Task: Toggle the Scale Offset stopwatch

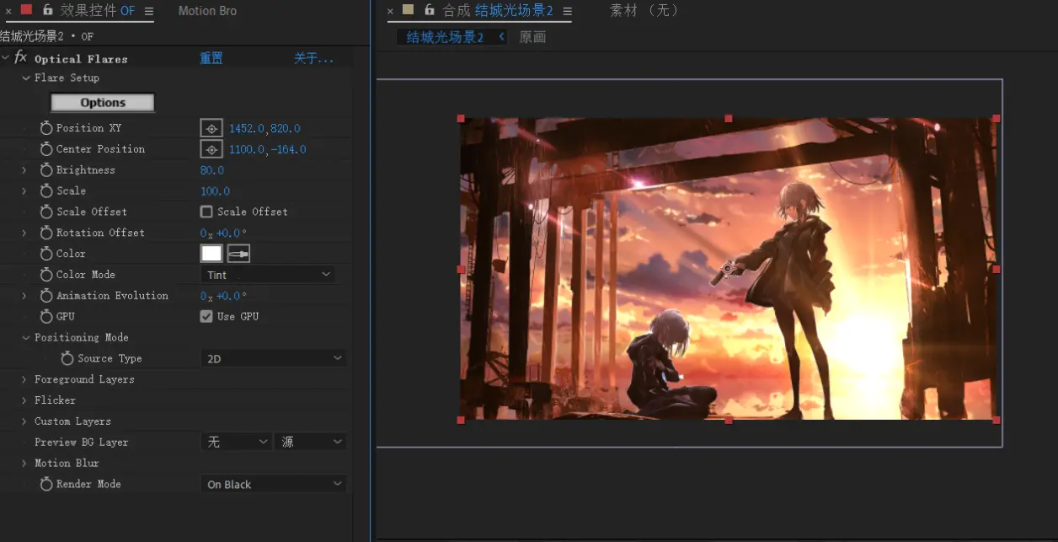Action: click(x=46, y=212)
